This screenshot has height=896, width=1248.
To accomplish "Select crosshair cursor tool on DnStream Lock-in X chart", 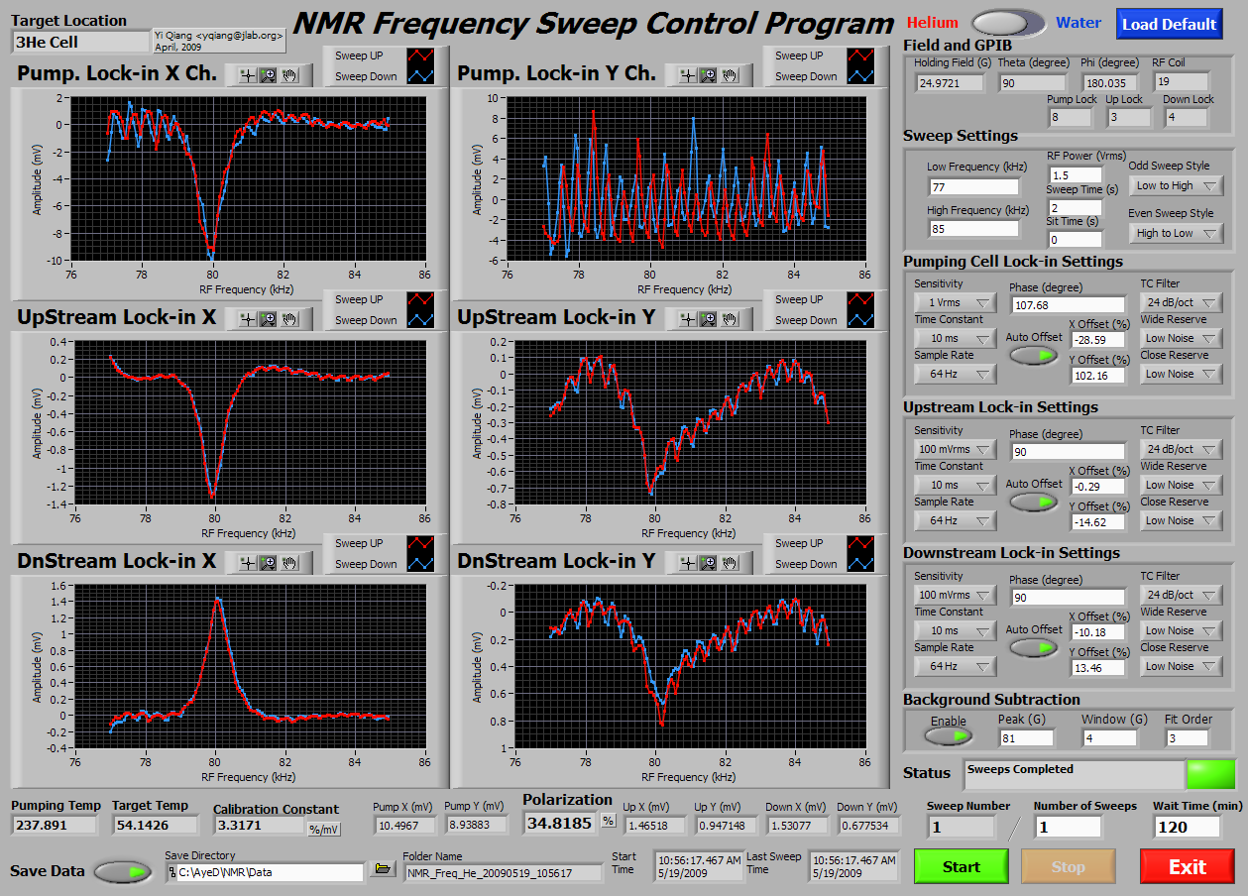I will (x=247, y=562).
